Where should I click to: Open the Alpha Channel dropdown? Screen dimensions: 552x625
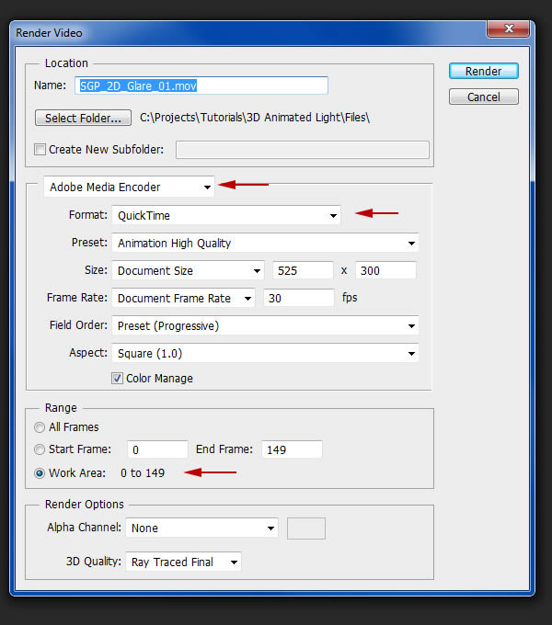201,528
